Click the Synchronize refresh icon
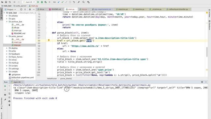211x119 pixels. [10, 2]
